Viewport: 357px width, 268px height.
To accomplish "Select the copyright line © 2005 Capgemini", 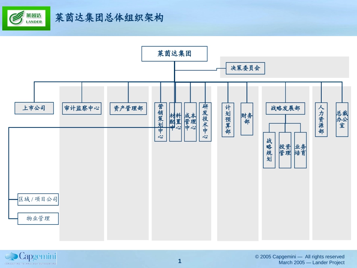I will tap(300, 257).
